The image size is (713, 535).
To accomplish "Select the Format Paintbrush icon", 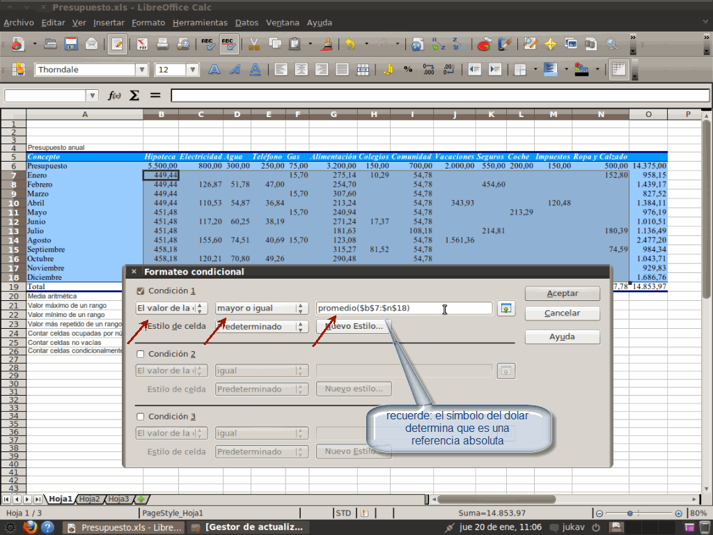I will 326,44.
